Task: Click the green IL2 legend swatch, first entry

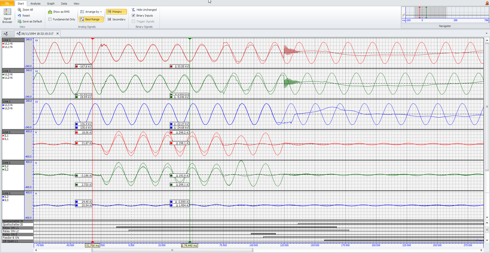Action: point(4,166)
